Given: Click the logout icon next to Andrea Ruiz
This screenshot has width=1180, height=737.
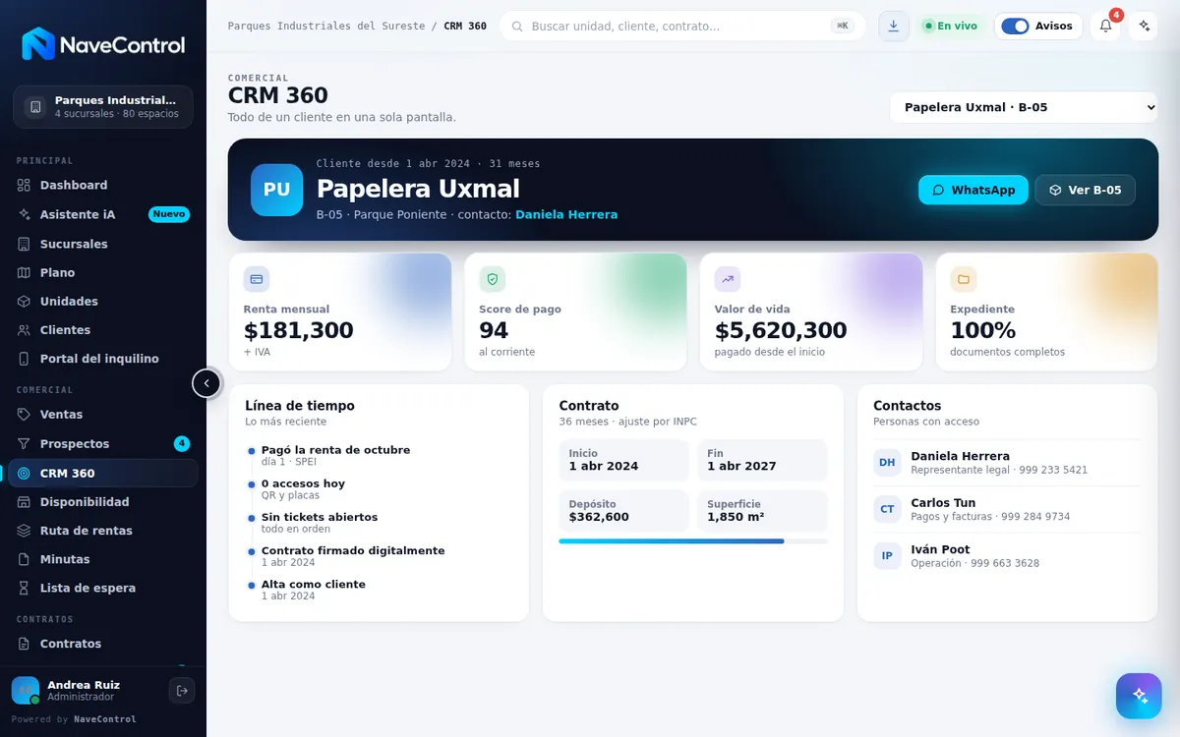Looking at the screenshot, I should pos(182,691).
